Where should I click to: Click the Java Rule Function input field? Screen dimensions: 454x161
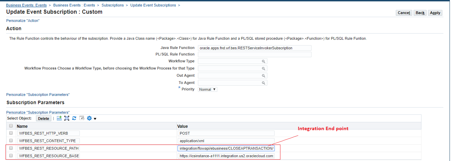[x=254, y=48]
